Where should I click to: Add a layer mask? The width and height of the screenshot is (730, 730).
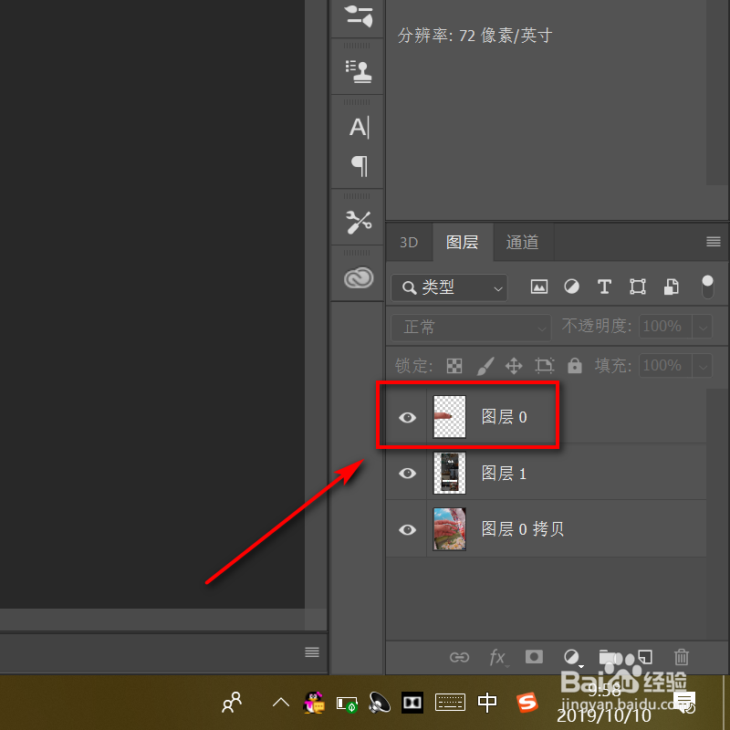(x=534, y=657)
